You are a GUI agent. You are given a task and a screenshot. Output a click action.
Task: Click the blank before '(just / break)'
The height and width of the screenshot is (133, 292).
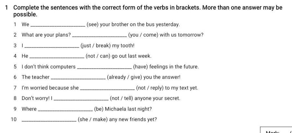(x=52, y=47)
